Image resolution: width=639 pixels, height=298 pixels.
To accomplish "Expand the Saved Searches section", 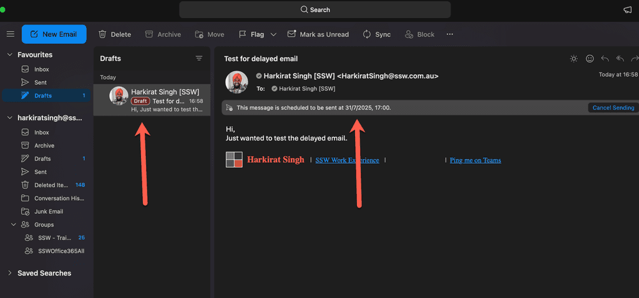I will click(x=9, y=273).
